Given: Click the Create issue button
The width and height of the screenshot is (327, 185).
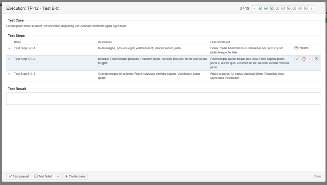Looking at the screenshot, I should [x=75, y=176].
